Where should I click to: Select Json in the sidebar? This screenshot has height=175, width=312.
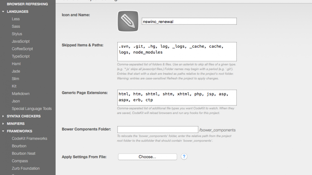click(x=16, y=101)
